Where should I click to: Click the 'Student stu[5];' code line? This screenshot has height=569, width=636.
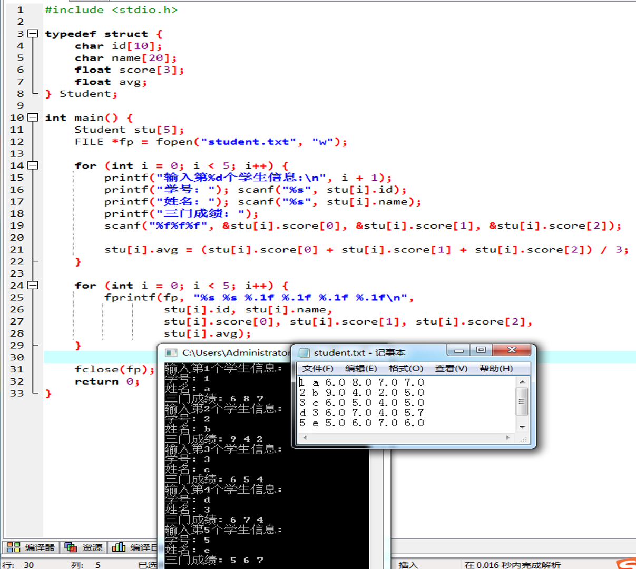point(130,130)
